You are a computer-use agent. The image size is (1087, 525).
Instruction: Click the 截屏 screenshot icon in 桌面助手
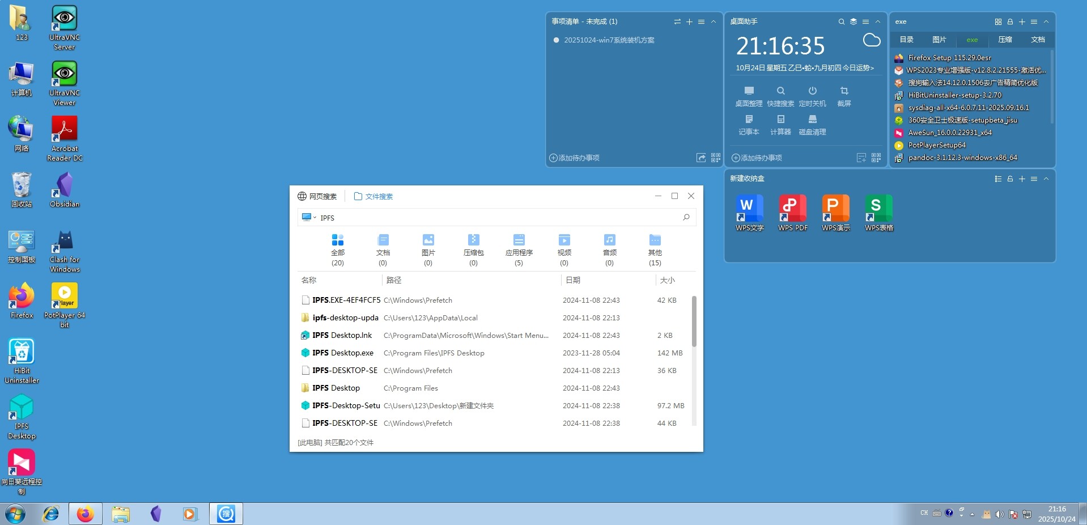coord(844,95)
